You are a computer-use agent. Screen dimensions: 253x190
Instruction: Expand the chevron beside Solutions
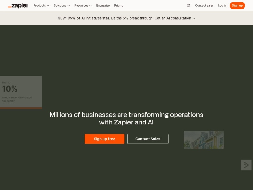[x=69, y=6]
